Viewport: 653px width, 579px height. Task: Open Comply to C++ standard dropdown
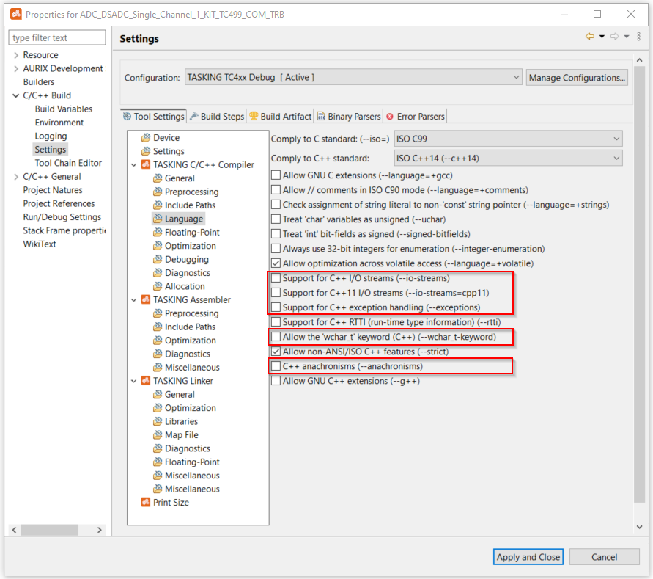[508, 158]
